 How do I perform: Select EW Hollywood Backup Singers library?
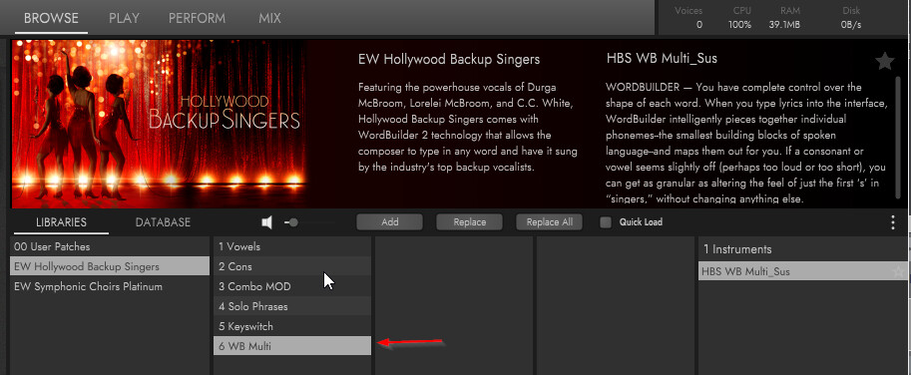click(x=110, y=267)
